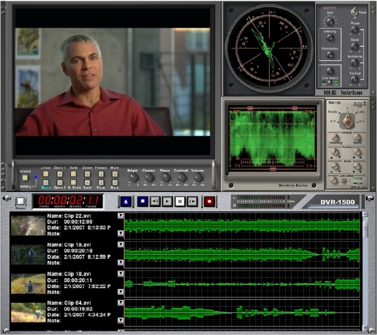Start recording with the red record button

[210, 202]
